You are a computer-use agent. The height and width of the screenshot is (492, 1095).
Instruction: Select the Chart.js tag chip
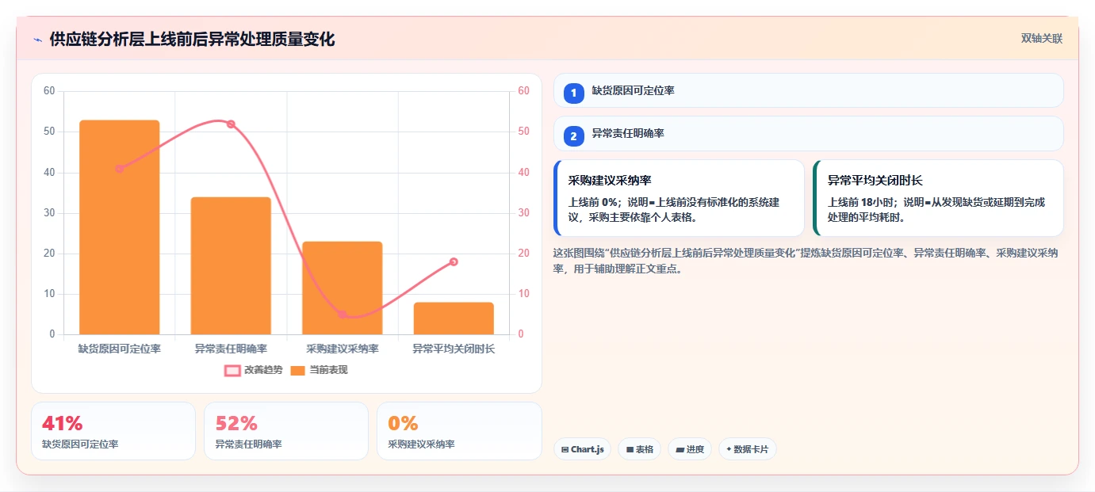(x=582, y=449)
